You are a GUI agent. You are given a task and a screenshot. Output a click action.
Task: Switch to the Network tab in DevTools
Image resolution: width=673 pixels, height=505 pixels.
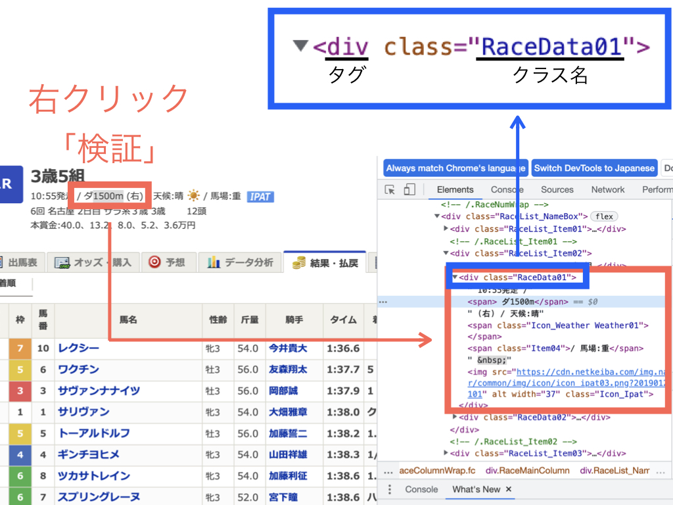point(608,189)
